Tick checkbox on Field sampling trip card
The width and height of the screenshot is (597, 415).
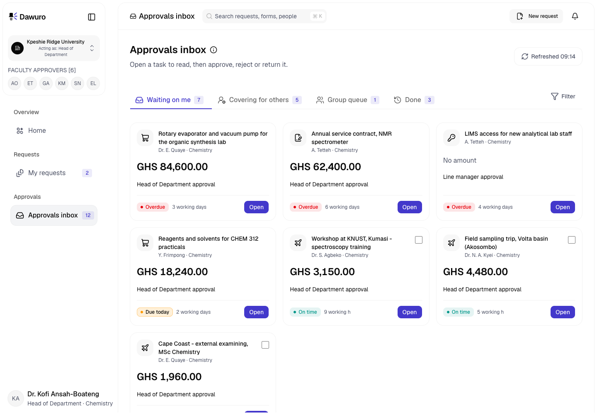click(x=572, y=240)
